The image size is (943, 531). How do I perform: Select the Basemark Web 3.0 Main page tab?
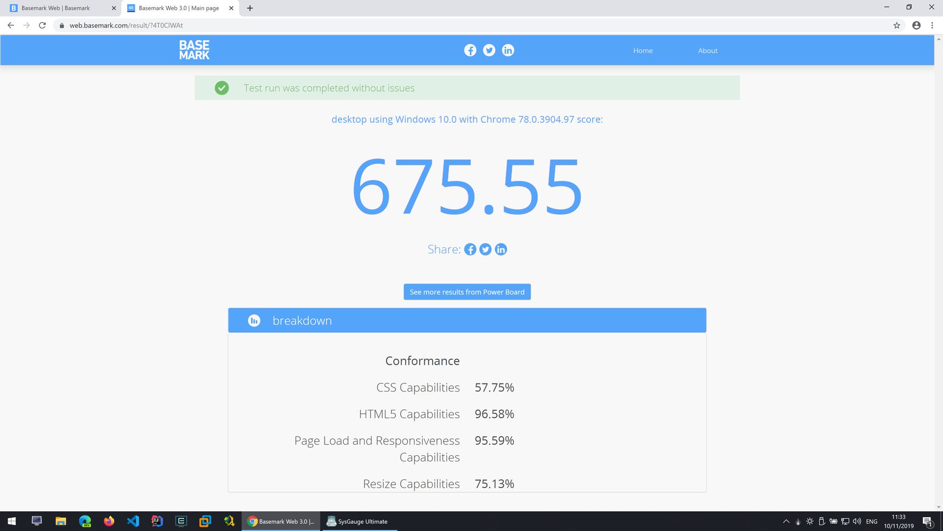coord(181,8)
